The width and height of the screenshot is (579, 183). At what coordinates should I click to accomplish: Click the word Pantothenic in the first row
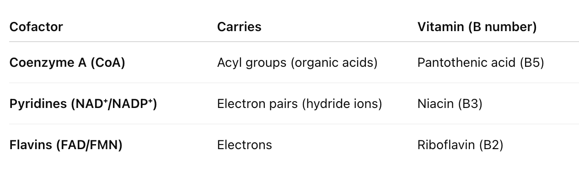(449, 62)
